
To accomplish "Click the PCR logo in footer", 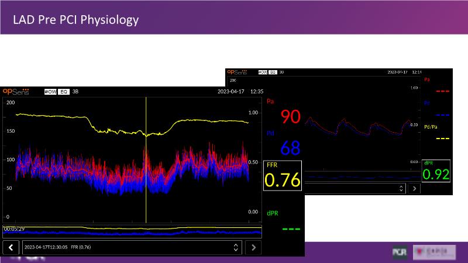I will pos(401,252).
